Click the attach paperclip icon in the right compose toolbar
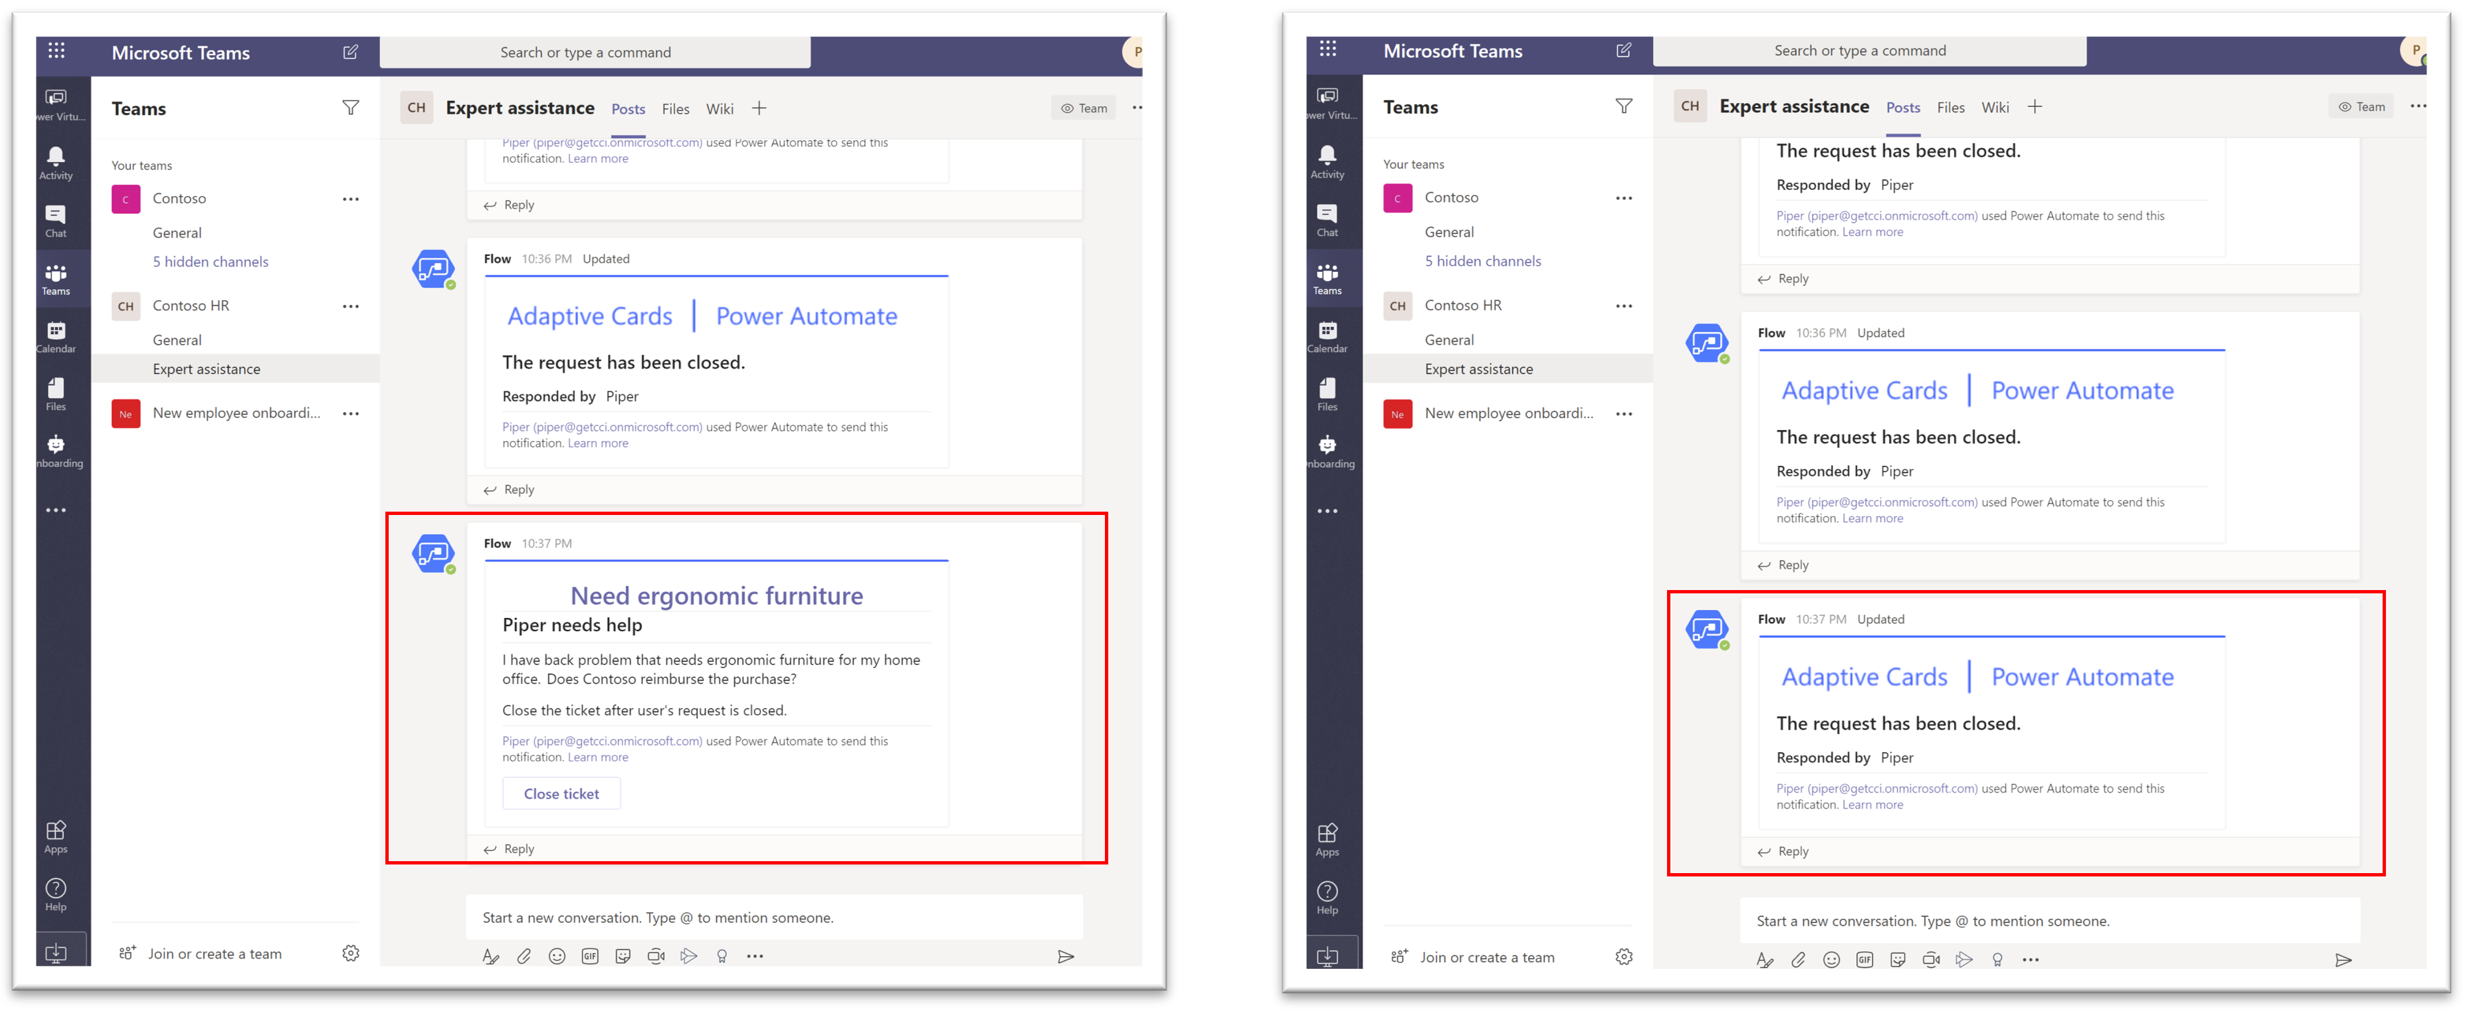The width and height of the screenshot is (2465, 1012). [x=1798, y=960]
